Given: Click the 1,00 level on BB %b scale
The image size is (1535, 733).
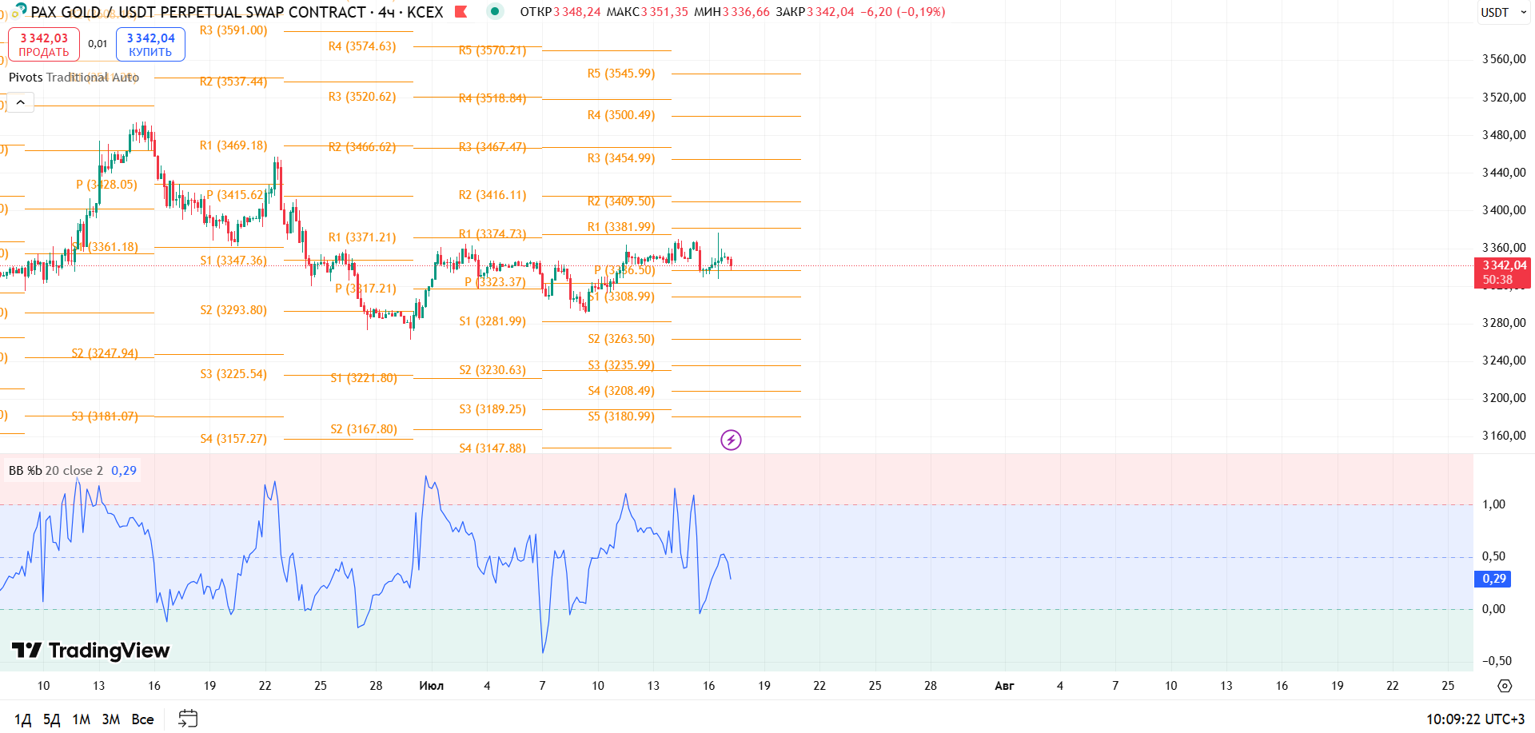Looking at the screenshot, I should tap(1493, 504).
